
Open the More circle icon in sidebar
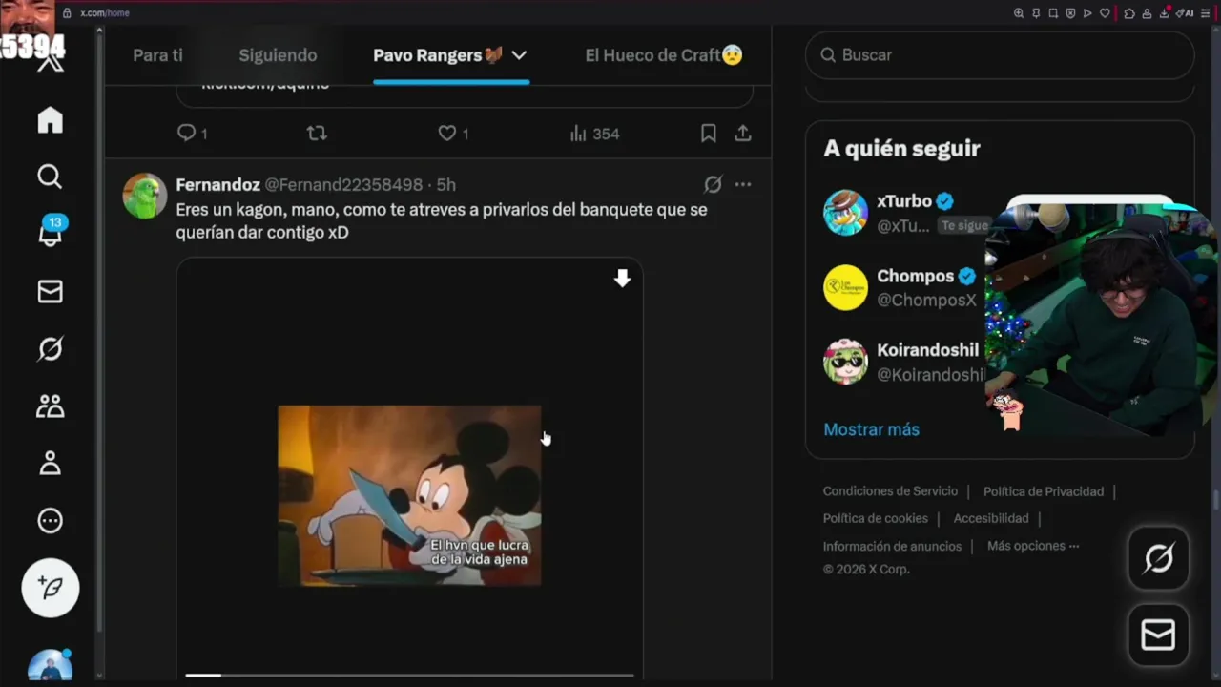point(50,521)
